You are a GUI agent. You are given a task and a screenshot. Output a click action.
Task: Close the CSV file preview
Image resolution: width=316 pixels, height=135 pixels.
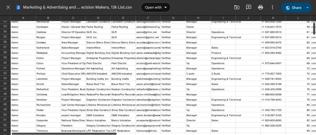point(8,7)
